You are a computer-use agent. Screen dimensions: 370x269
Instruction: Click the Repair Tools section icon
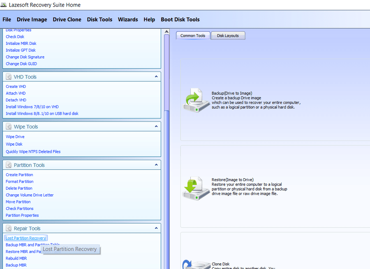click(9, 228)
